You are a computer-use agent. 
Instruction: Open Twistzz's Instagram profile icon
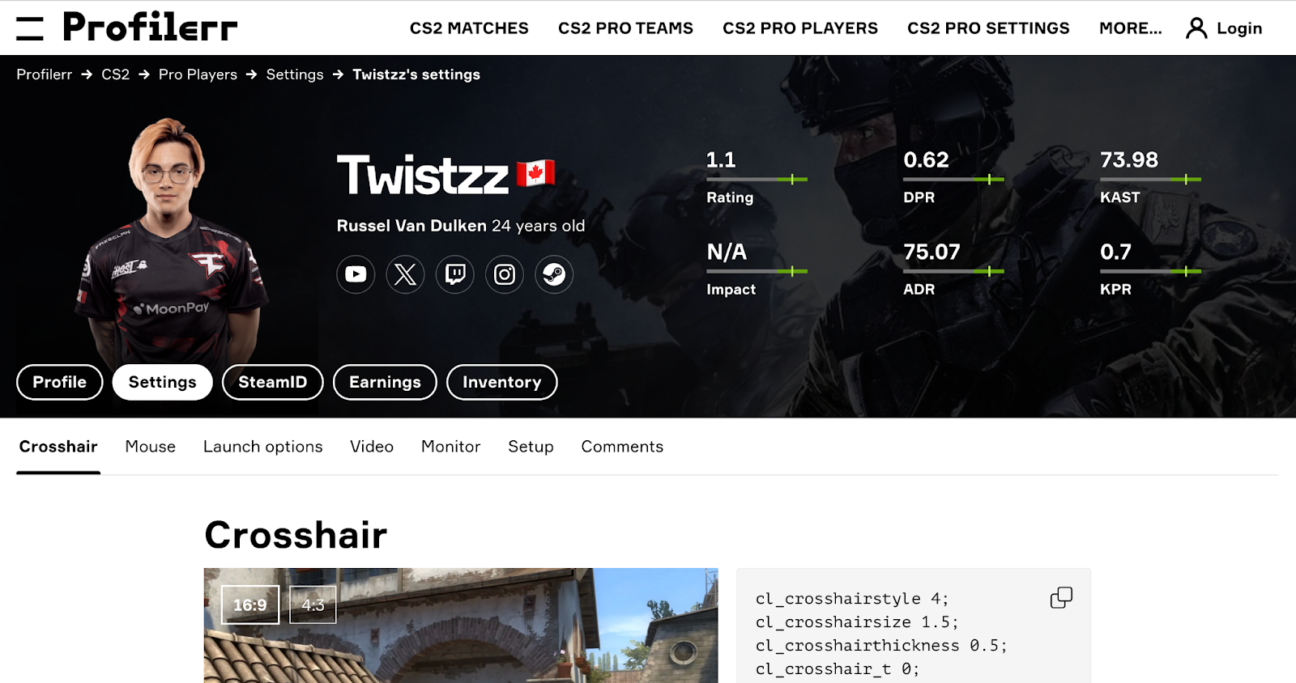[505, 274]
